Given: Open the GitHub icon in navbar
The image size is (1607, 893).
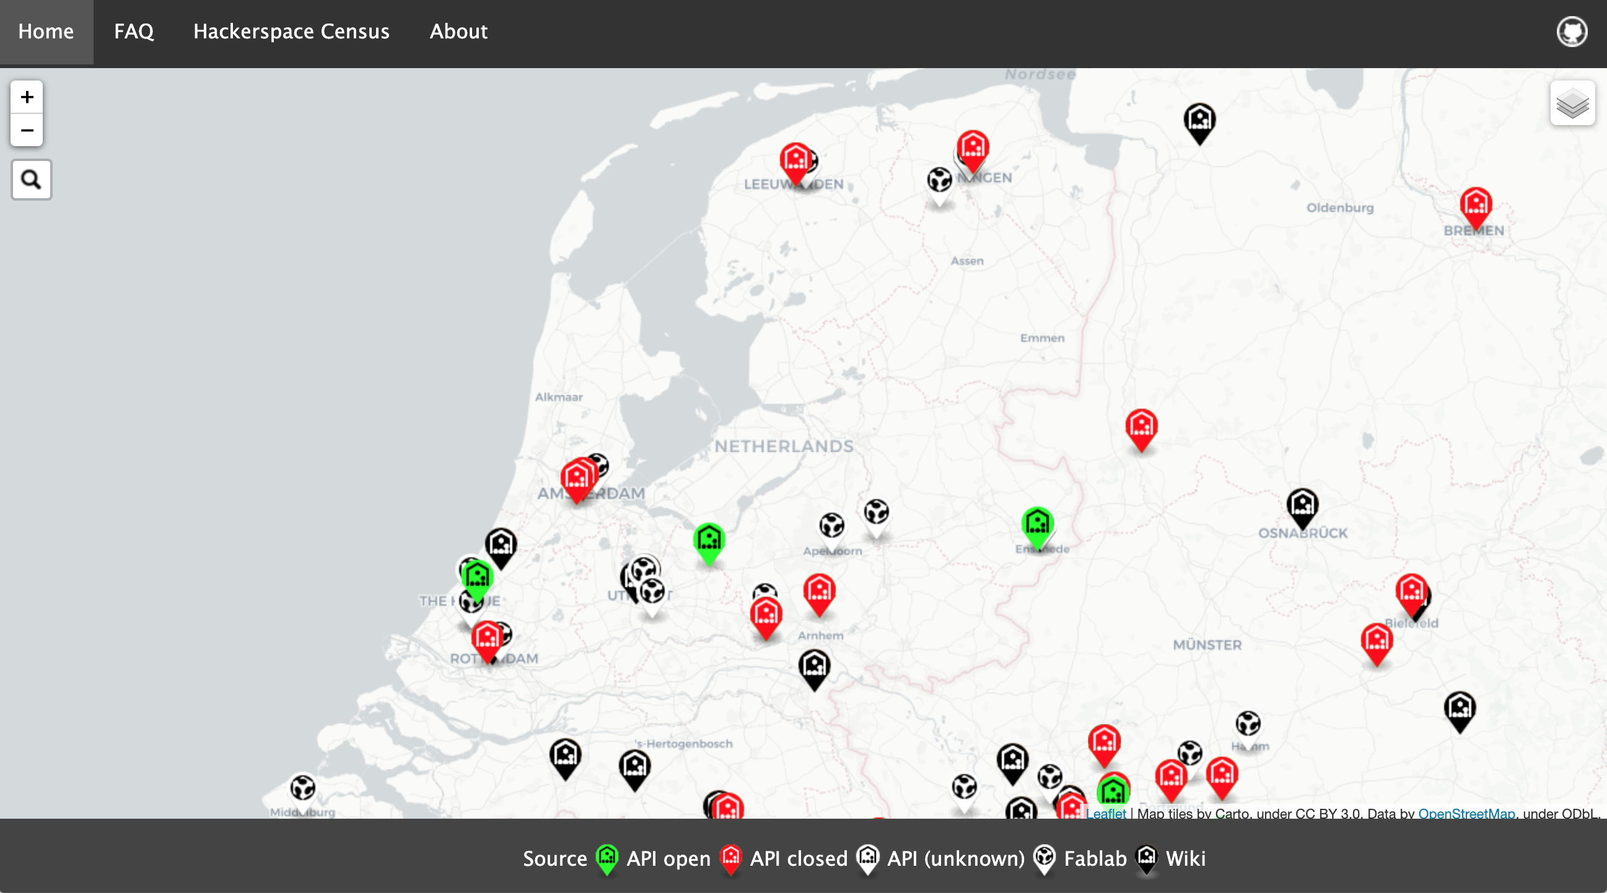Looking at the screenshot, I should point(1572,31).
